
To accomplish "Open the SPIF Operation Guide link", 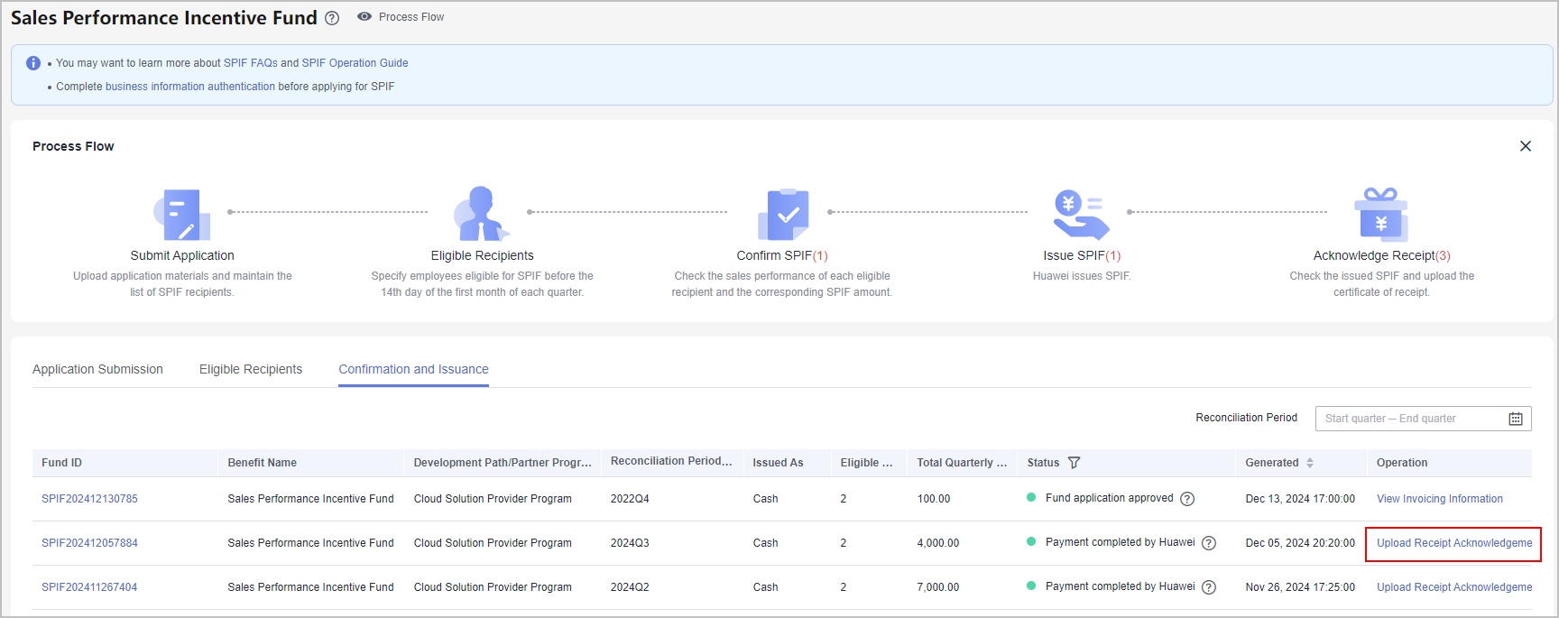I will tap(355, 63).
